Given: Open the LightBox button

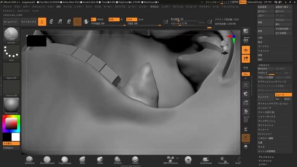Looking at the screenshot, I should [29, 22].
